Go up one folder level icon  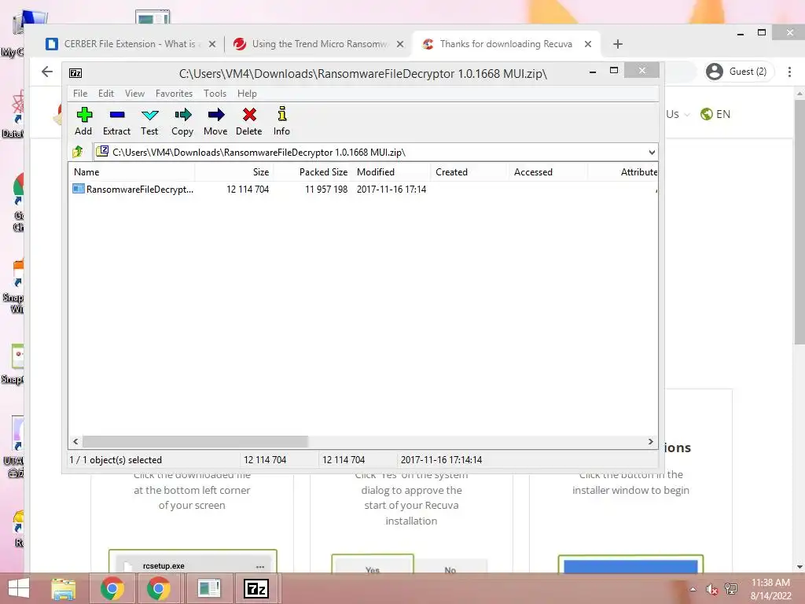78,152
